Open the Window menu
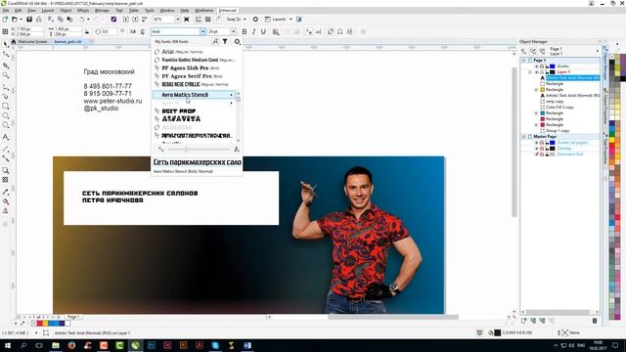The image size is (626, 352). 167,11
